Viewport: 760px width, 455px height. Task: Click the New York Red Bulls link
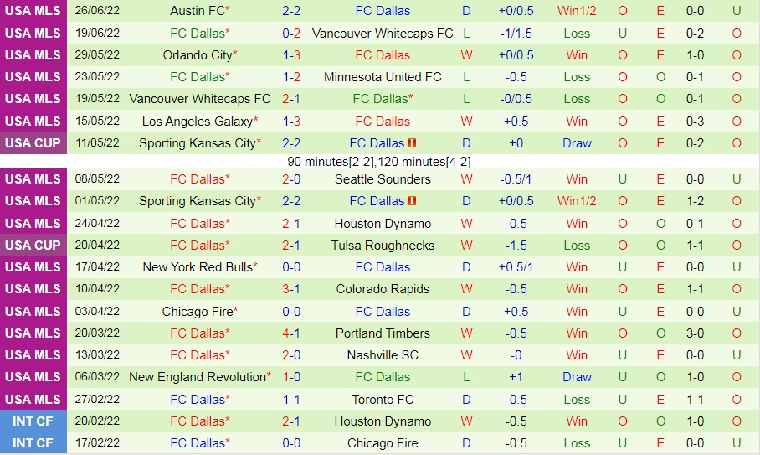[x=197, y=267]
